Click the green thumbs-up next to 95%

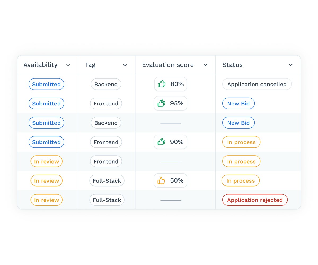[161, 103]
